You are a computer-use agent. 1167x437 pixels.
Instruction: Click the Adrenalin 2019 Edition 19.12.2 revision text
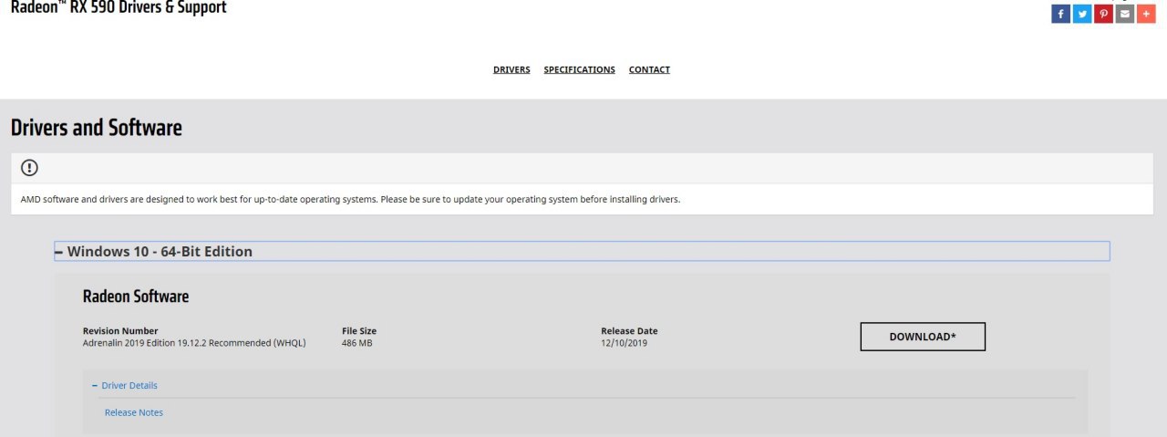pyautogui.click(x=194, y=343)
